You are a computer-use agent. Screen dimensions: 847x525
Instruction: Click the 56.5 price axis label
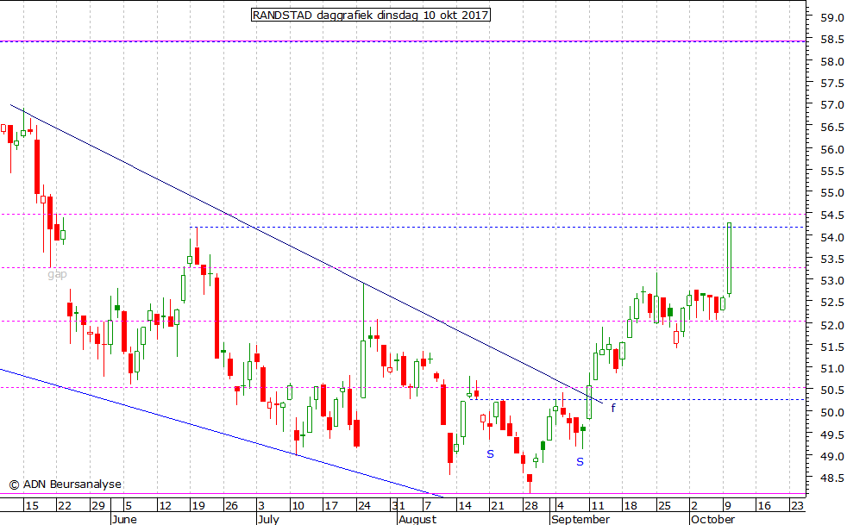pos(831,128)
